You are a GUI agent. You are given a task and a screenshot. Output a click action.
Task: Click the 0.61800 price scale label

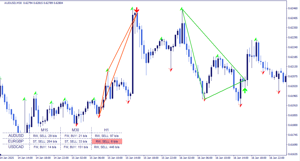(293, 125)
